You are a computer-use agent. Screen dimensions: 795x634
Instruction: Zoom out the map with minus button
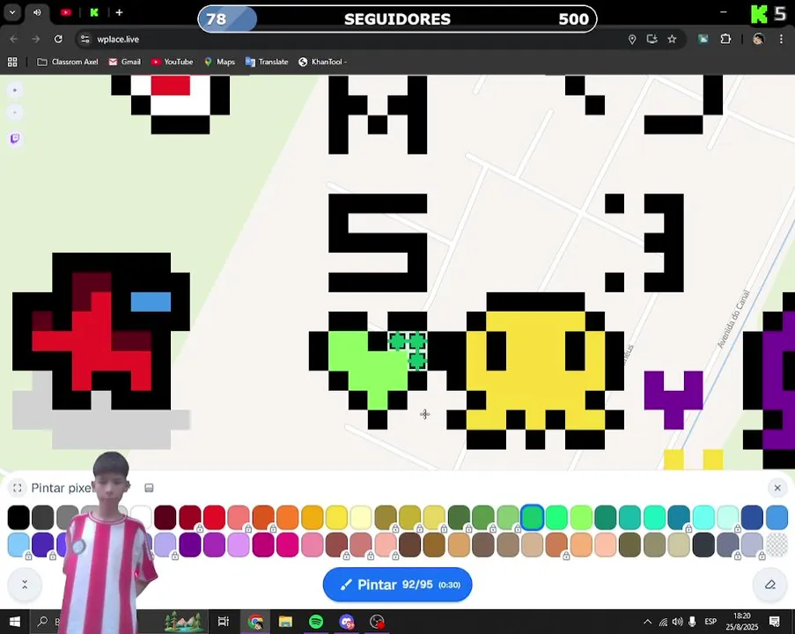15,112
